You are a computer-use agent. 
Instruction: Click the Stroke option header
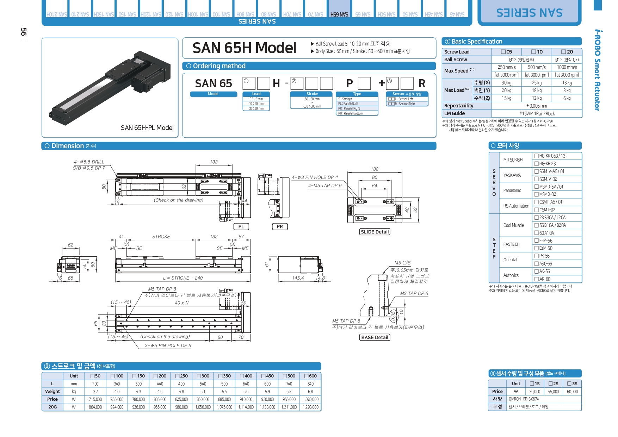(x=311, y=94)
